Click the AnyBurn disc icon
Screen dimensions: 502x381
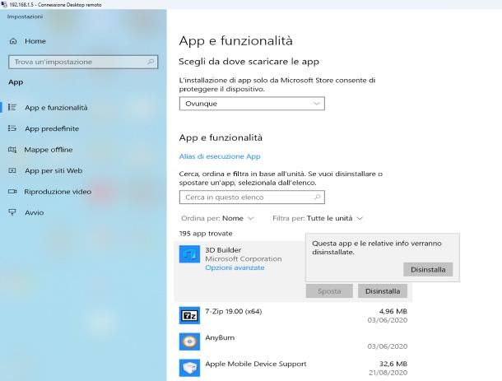188,341
